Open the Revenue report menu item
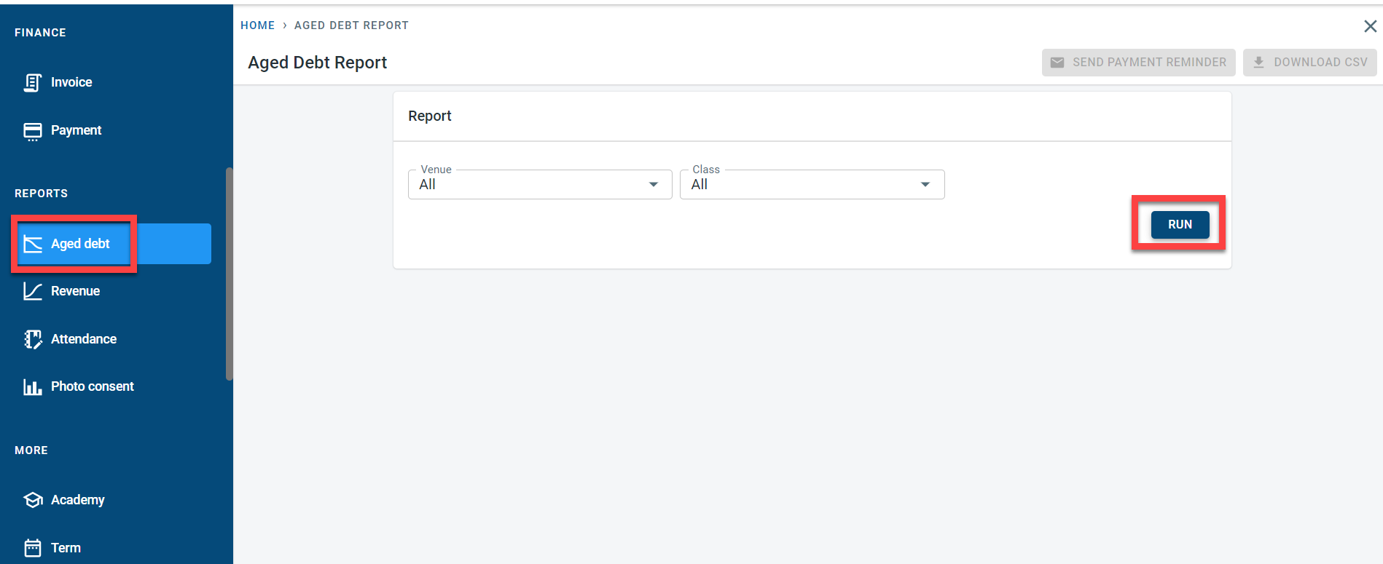Screen dimensions: 1383x564 pos(75,291)
